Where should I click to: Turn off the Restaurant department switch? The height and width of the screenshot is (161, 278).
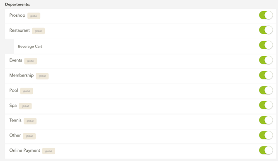pos(266,30)
